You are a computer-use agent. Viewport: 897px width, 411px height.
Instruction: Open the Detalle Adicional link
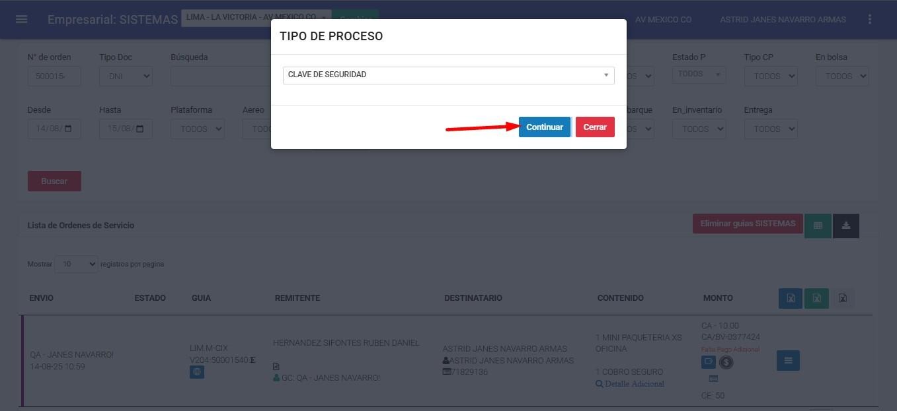click(x=630, y=384)
